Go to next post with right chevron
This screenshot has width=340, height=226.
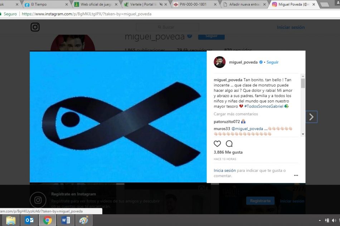click(x=311, y=117)
